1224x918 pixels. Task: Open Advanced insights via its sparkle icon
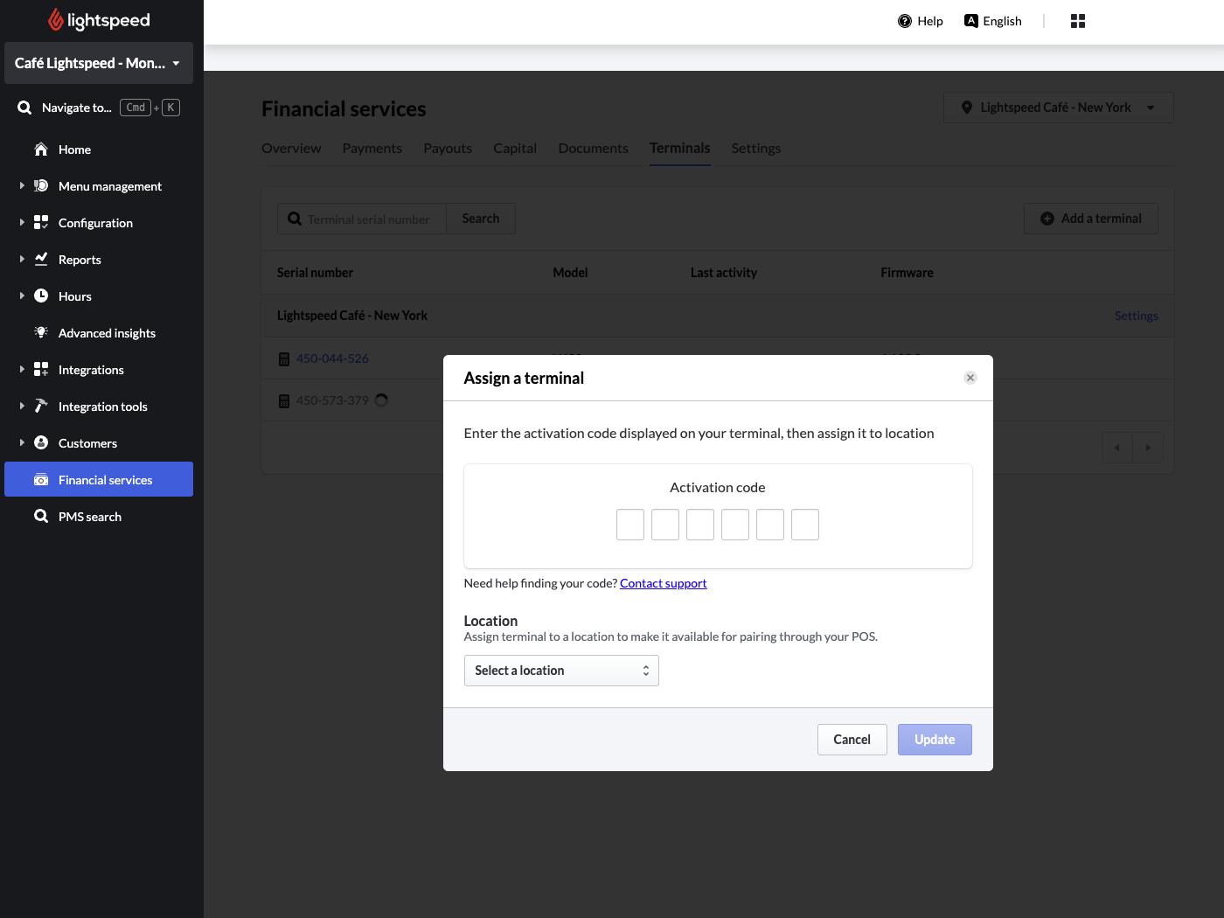click(x=41, y=333)
